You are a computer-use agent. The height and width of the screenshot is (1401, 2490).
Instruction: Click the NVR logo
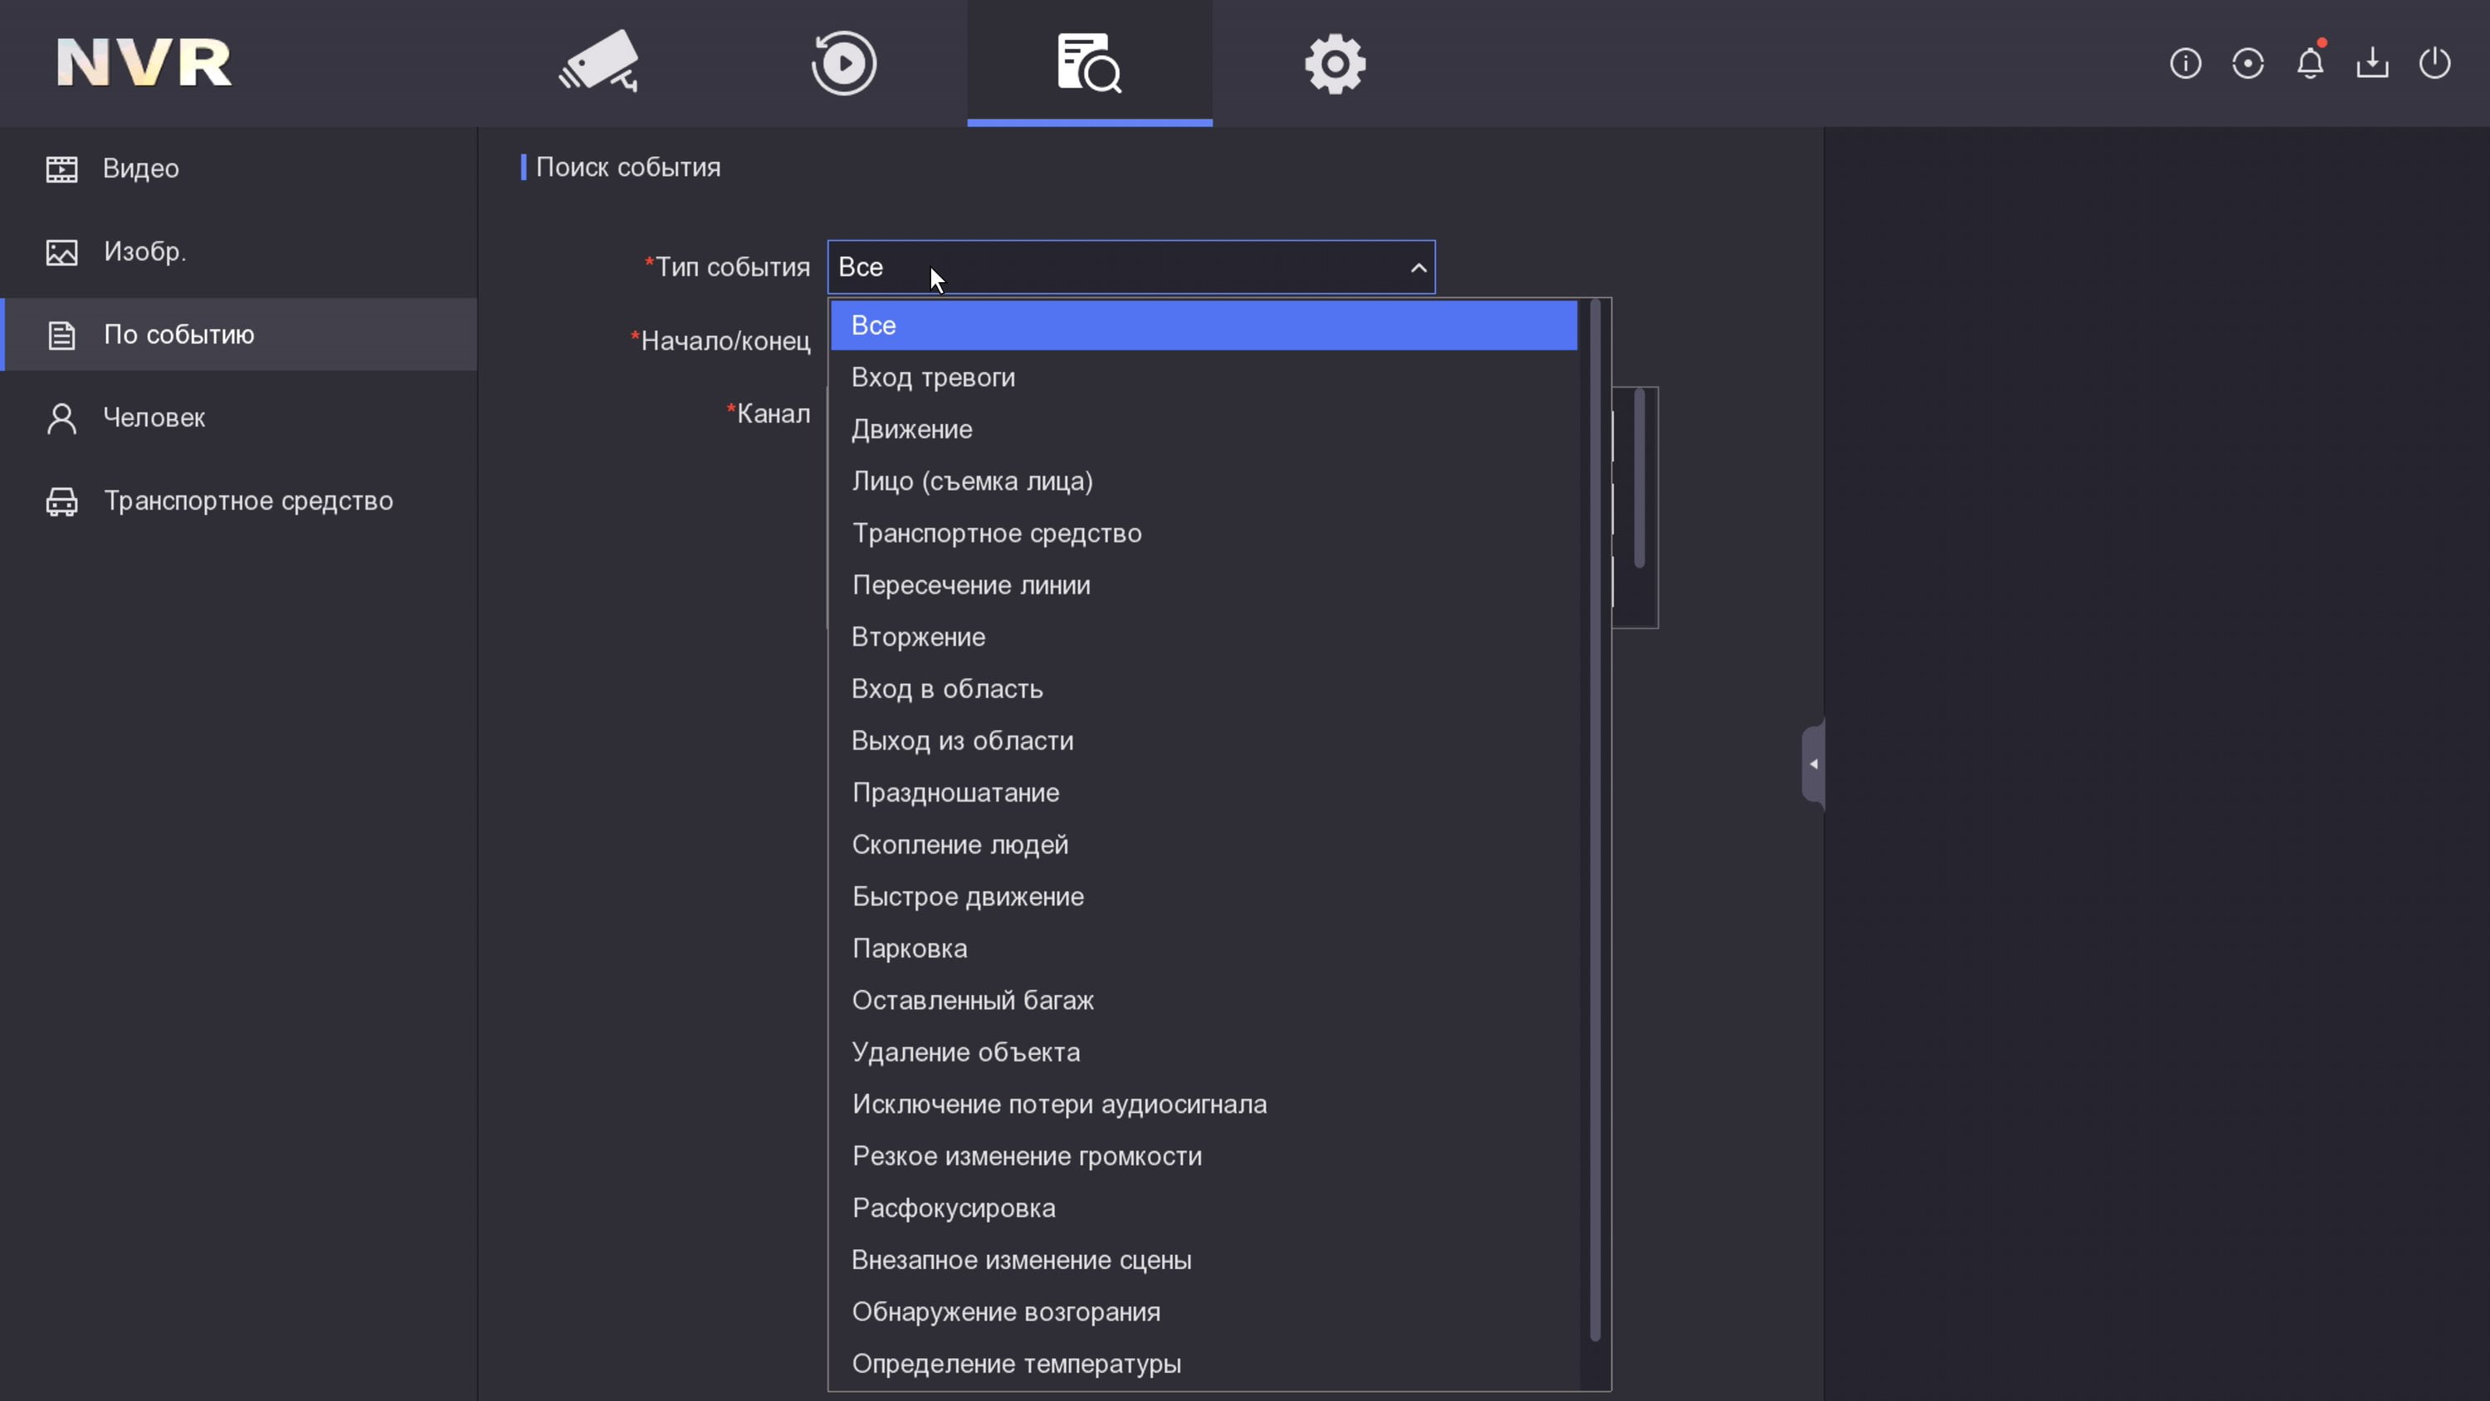(x=144, y=63)
